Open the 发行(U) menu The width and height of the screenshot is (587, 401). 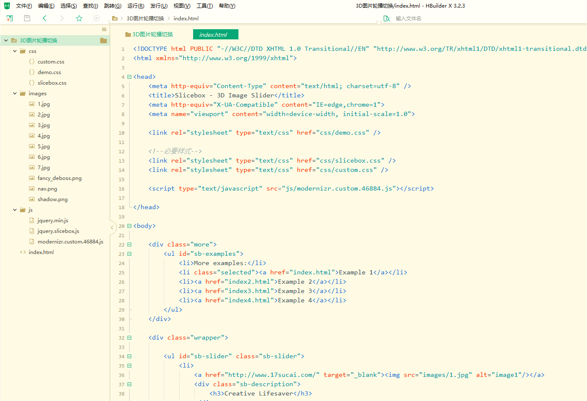pyautogui.click(x=159, y=6)
